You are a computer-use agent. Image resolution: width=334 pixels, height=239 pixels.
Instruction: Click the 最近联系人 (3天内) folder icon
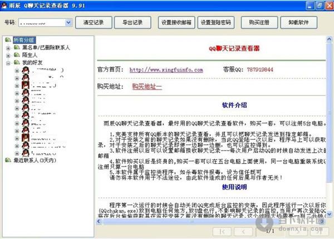[8, 160]
